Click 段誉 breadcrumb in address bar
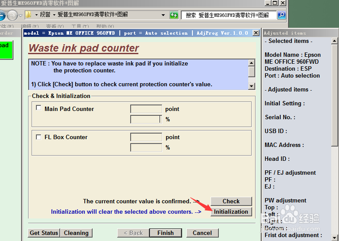 tap(45, 15)
